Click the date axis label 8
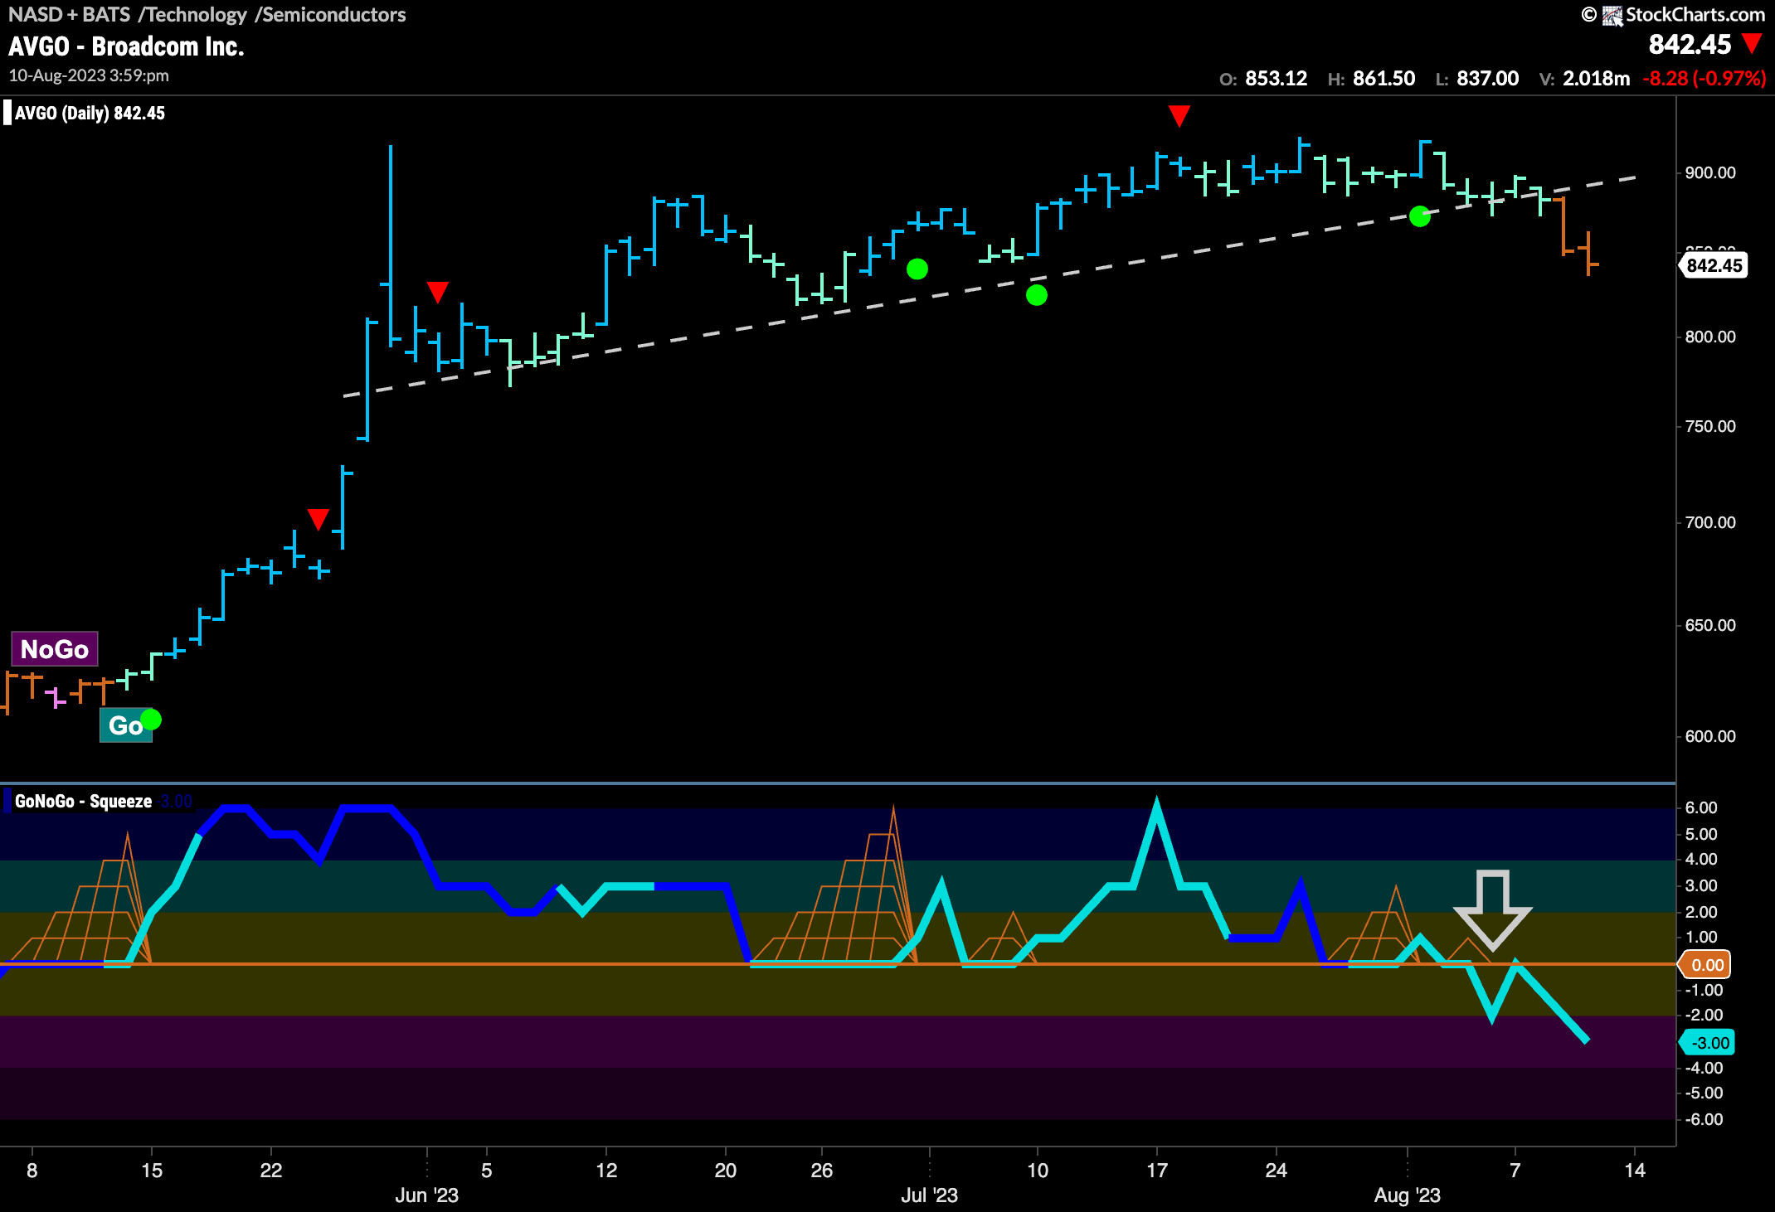Viewport: 1775px width, 1212px height. pyautogui.click(x=32, y=1171)
